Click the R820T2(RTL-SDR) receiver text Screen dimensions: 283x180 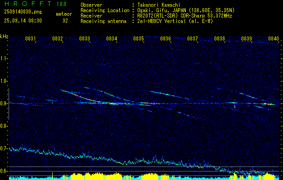(184, 16)
